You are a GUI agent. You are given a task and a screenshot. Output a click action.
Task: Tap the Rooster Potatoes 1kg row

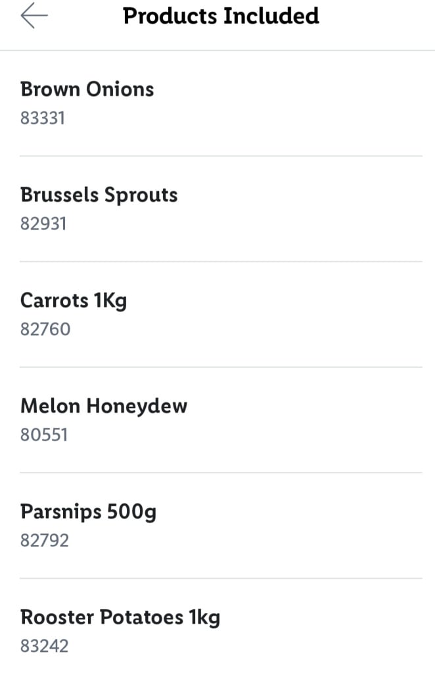[217, 630]
